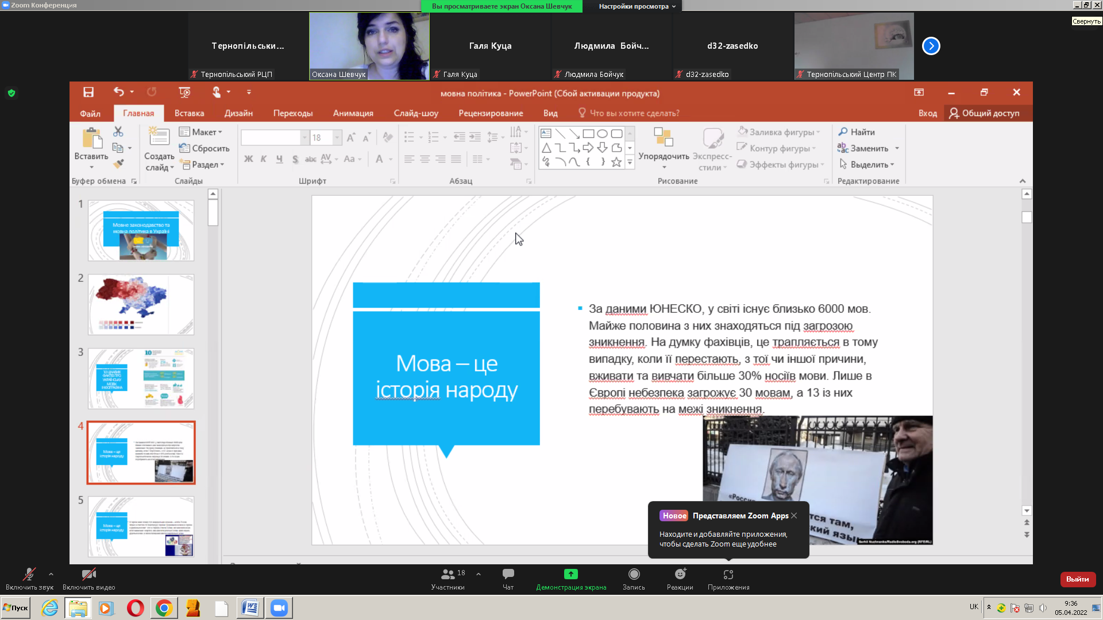Open Zoom Apps panel
Viewport: 1103px width, 620px height.
coord(728,579)
